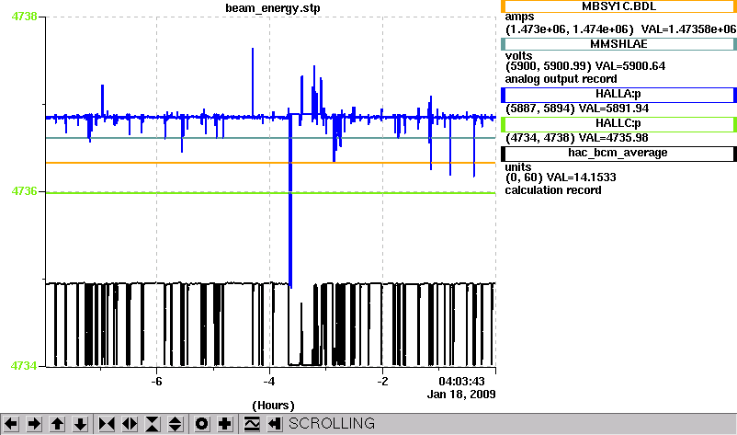Click the 4738 y-axis label

pyautogui.click(x=25, y=17)
